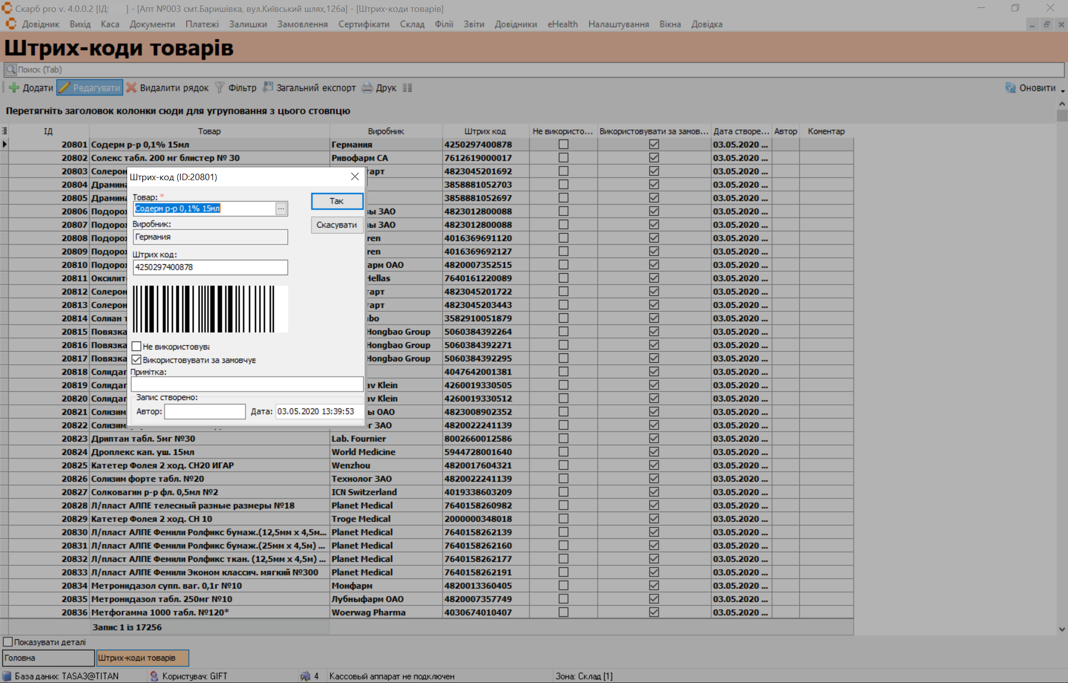Expand the toolbar overflow arrow near Оновити
The height and width of the screenshot is (683, 1068).
(x=1063, y=91)
